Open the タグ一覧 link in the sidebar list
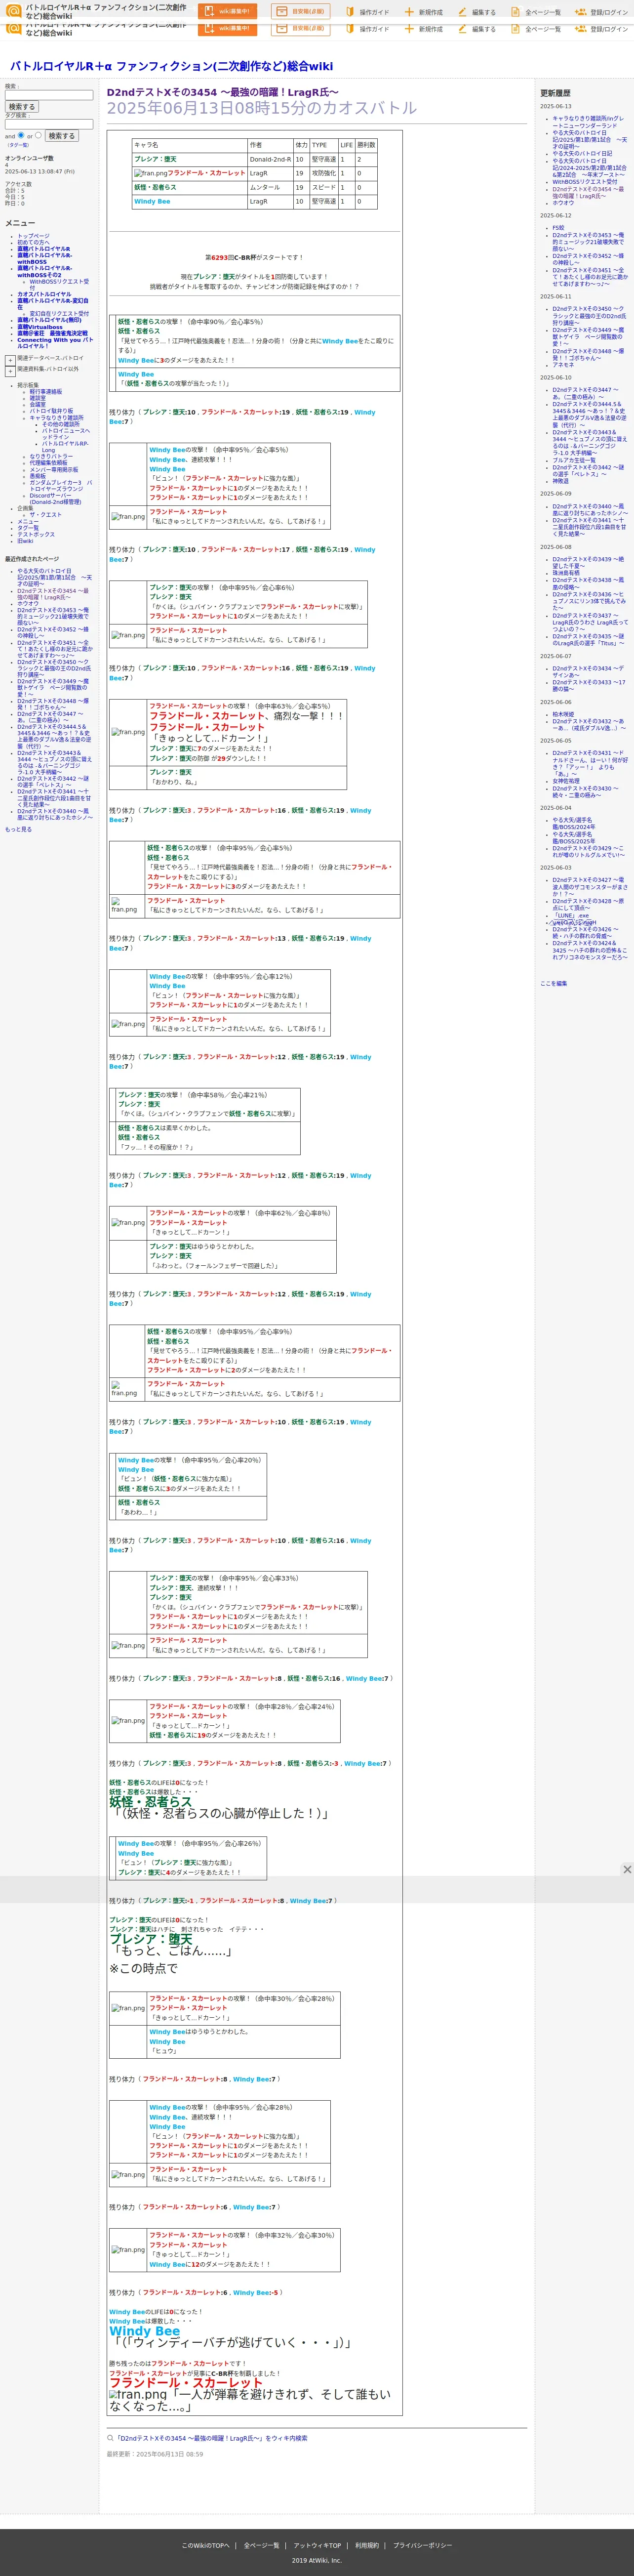Screen dimensions: 634x2576 [x=28, y=528]
